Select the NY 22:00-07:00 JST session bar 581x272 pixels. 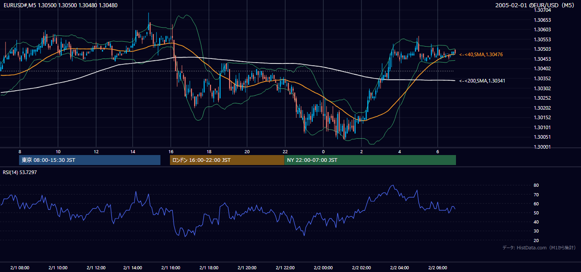[x=370, y=160]
